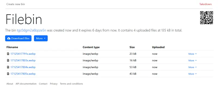Open the blue More dropdown button
The image size is (218, 111).
point(41,38)
